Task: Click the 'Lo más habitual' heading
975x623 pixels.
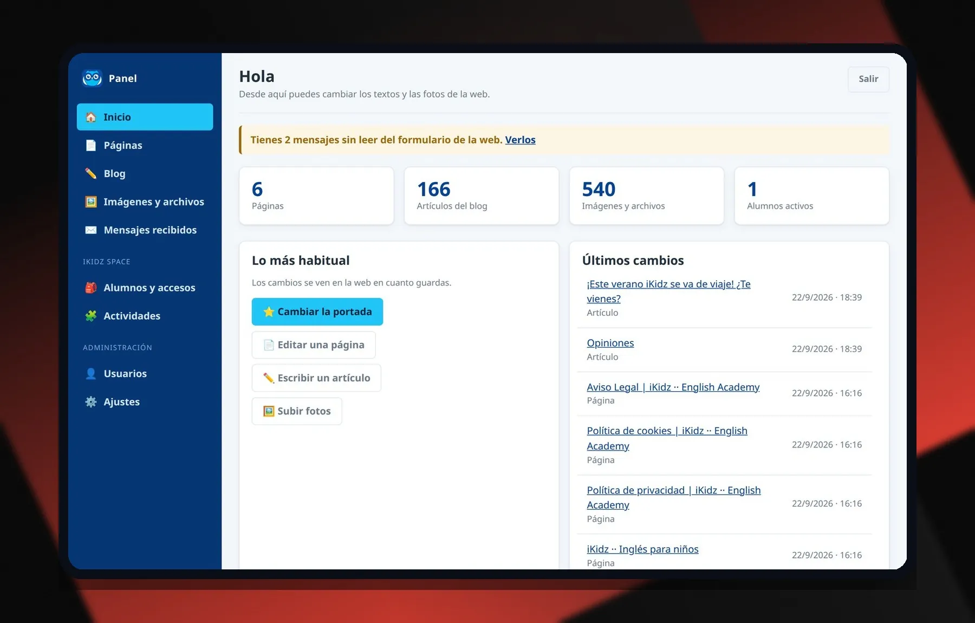Action: coord(301,261)
